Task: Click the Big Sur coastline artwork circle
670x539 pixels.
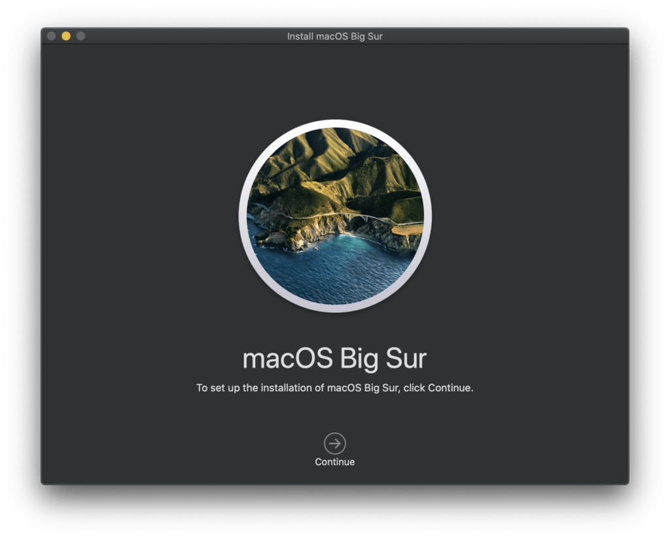Action: [x=335, y=216]
